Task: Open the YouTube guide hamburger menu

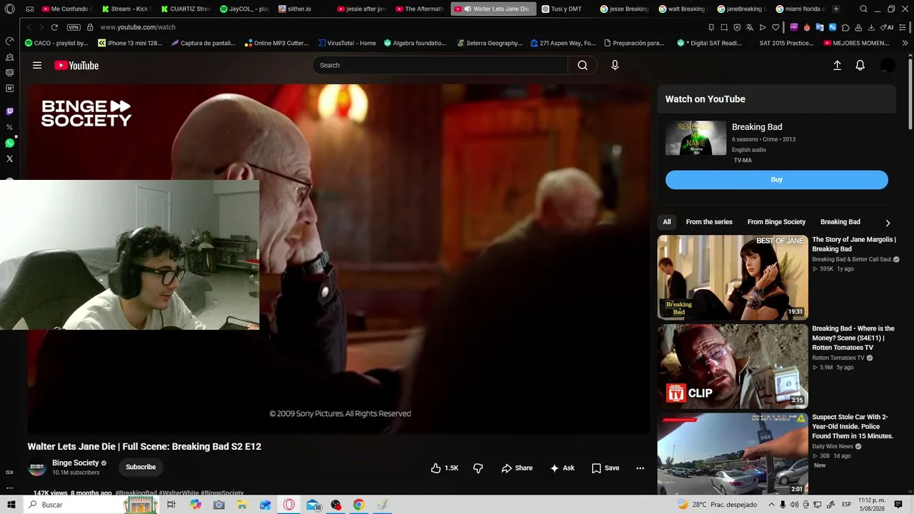Action: [37, 66]
